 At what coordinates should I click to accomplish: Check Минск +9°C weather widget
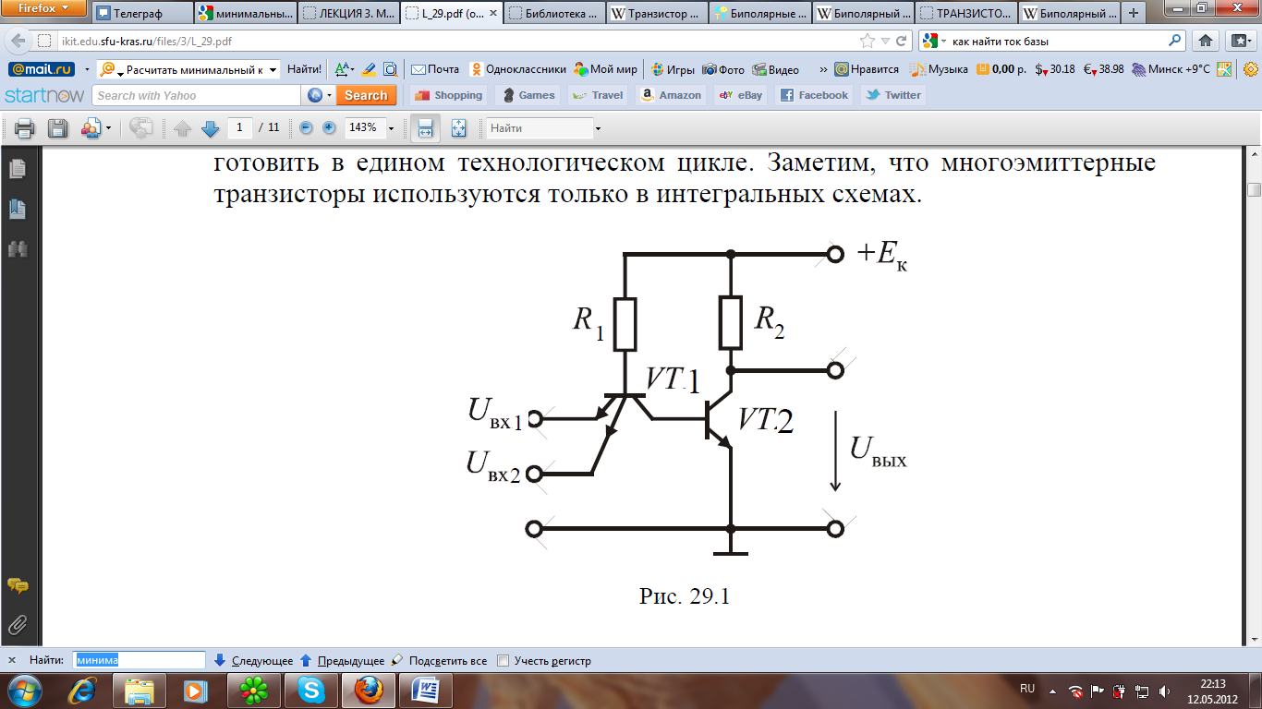pyautogui.click(x=1171, y=69)
